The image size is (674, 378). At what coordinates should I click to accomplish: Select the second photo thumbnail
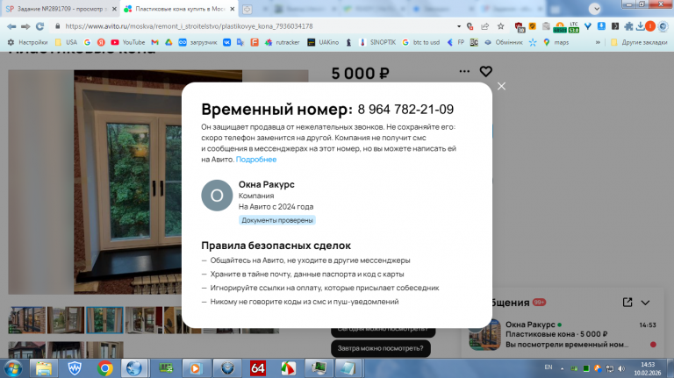[66, 320]
